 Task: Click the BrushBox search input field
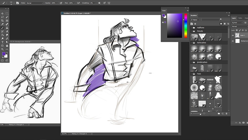[210, 20]
